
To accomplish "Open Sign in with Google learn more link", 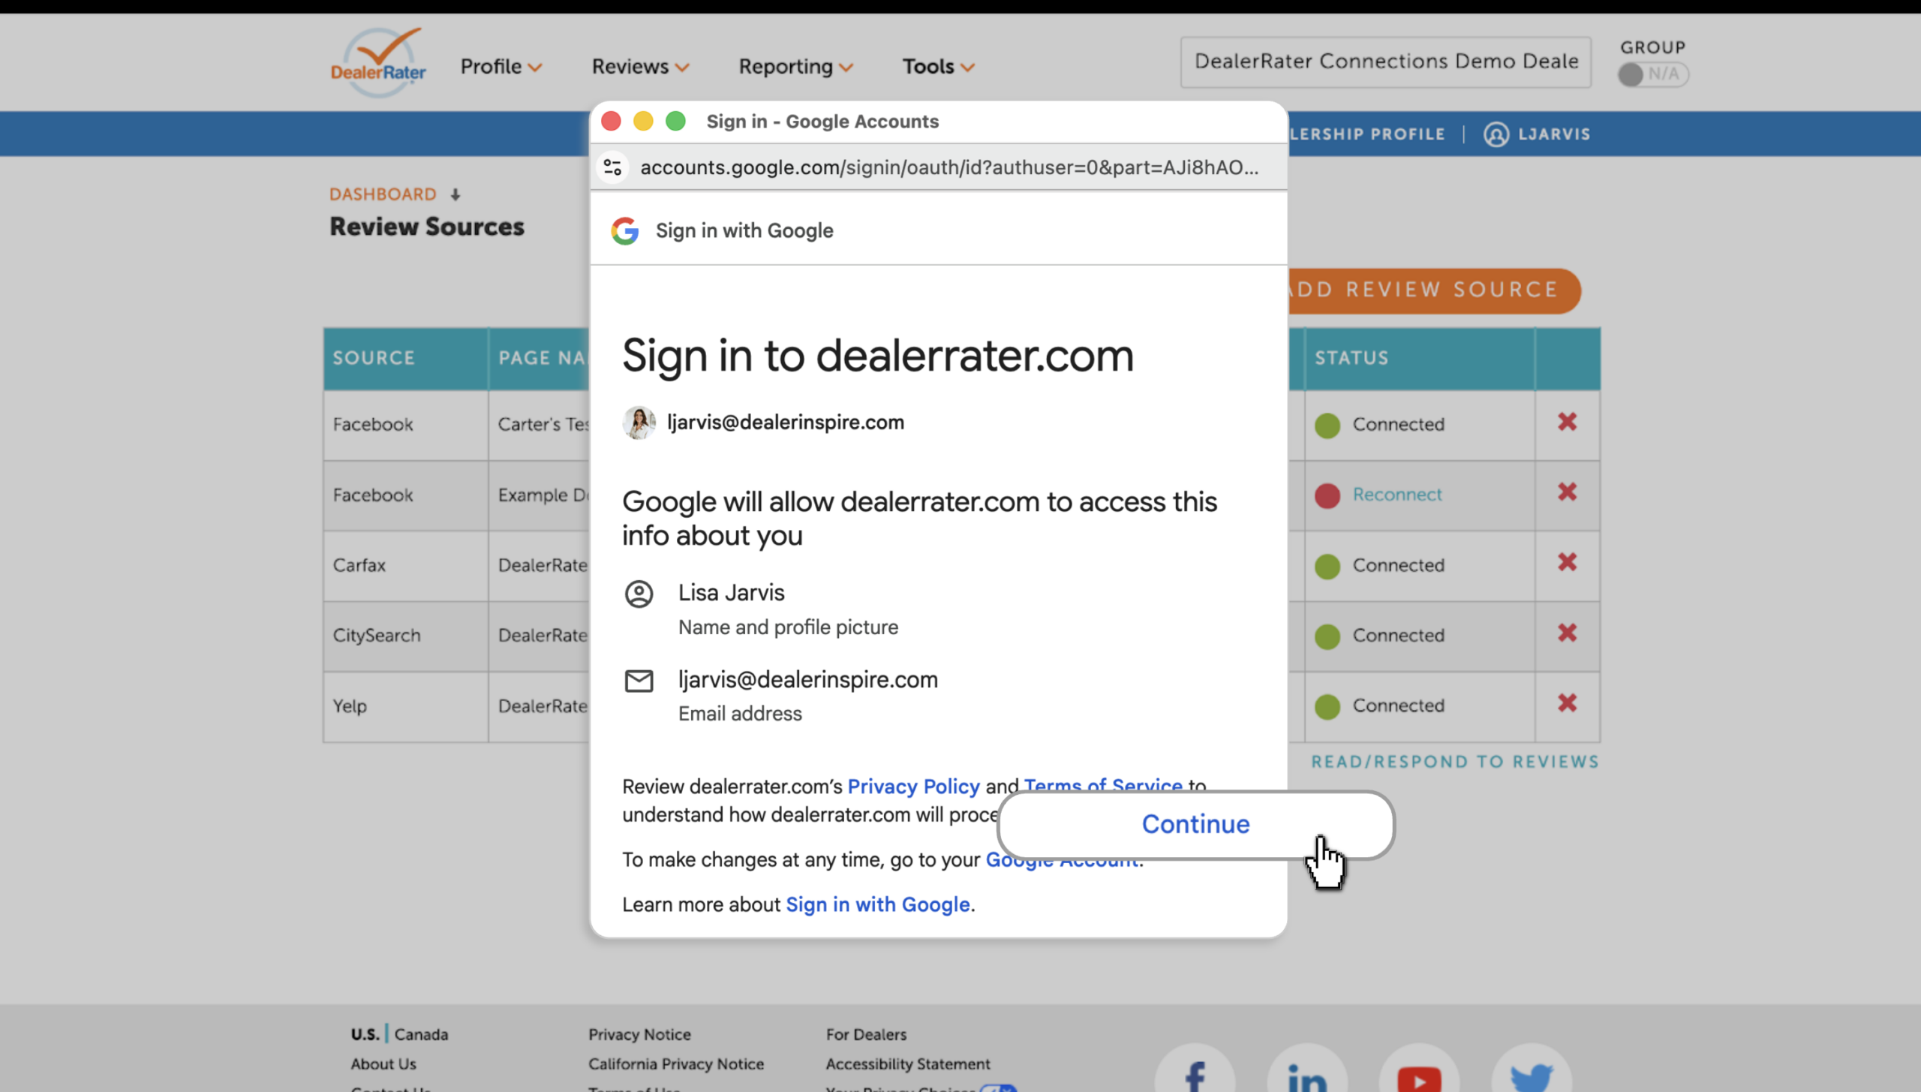I will [878, 904].
